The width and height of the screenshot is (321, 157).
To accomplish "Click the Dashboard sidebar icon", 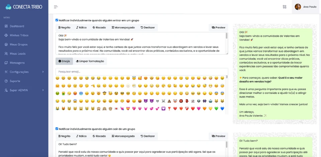I will (x=6, y=26).
